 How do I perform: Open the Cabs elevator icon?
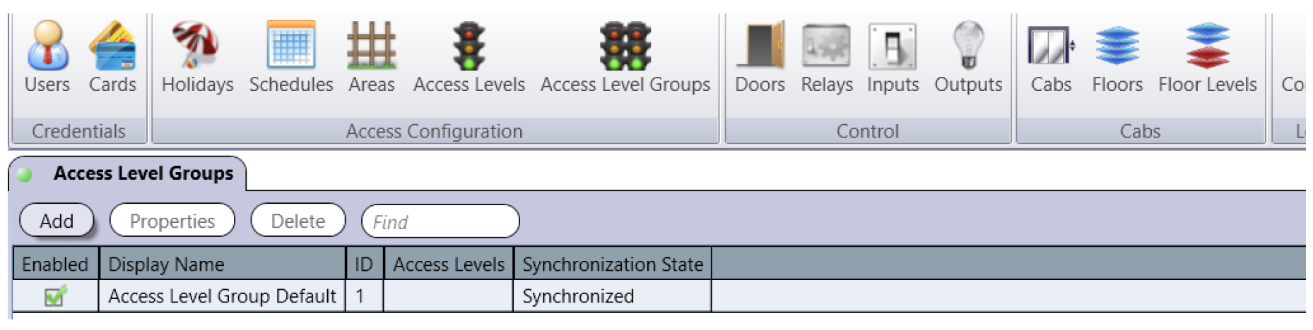pyautogui.click(x=1052, y=47)
